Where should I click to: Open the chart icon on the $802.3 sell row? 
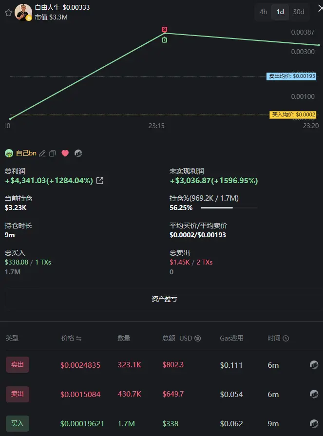[314, 364]
